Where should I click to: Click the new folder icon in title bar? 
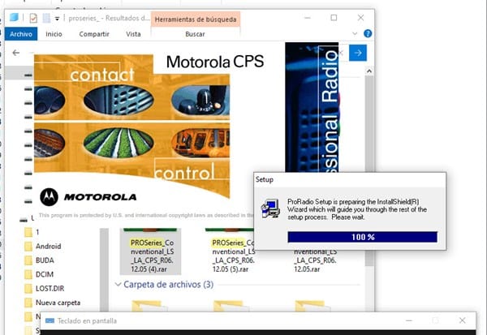pos(46,18)
